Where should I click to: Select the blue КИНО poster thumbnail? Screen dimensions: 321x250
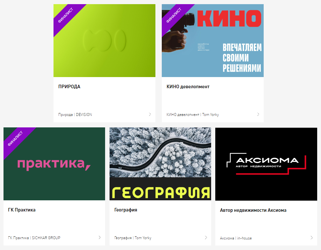[x=213, y=40]
